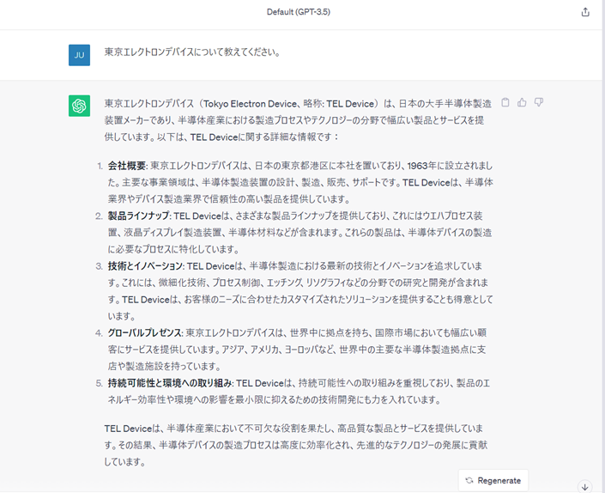The height and width of the screenshot is (493, 605).
Task: Click the JU user avatar
Action: pyautogui.click(x=80, y=55)
